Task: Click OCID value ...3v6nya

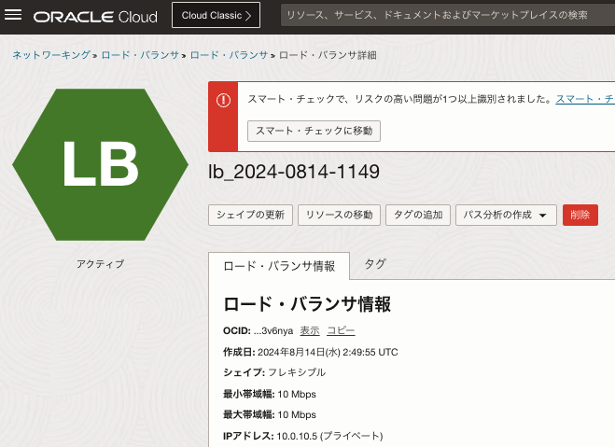Action: point(273,331)
